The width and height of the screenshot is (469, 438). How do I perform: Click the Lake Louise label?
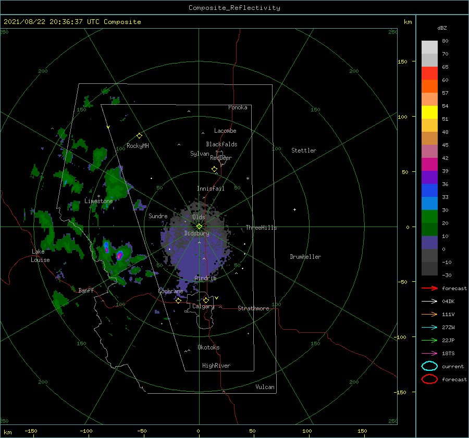coord(40,256)
